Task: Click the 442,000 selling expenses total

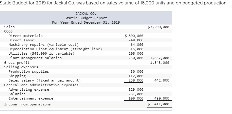Action: click(x=162, y=80)
